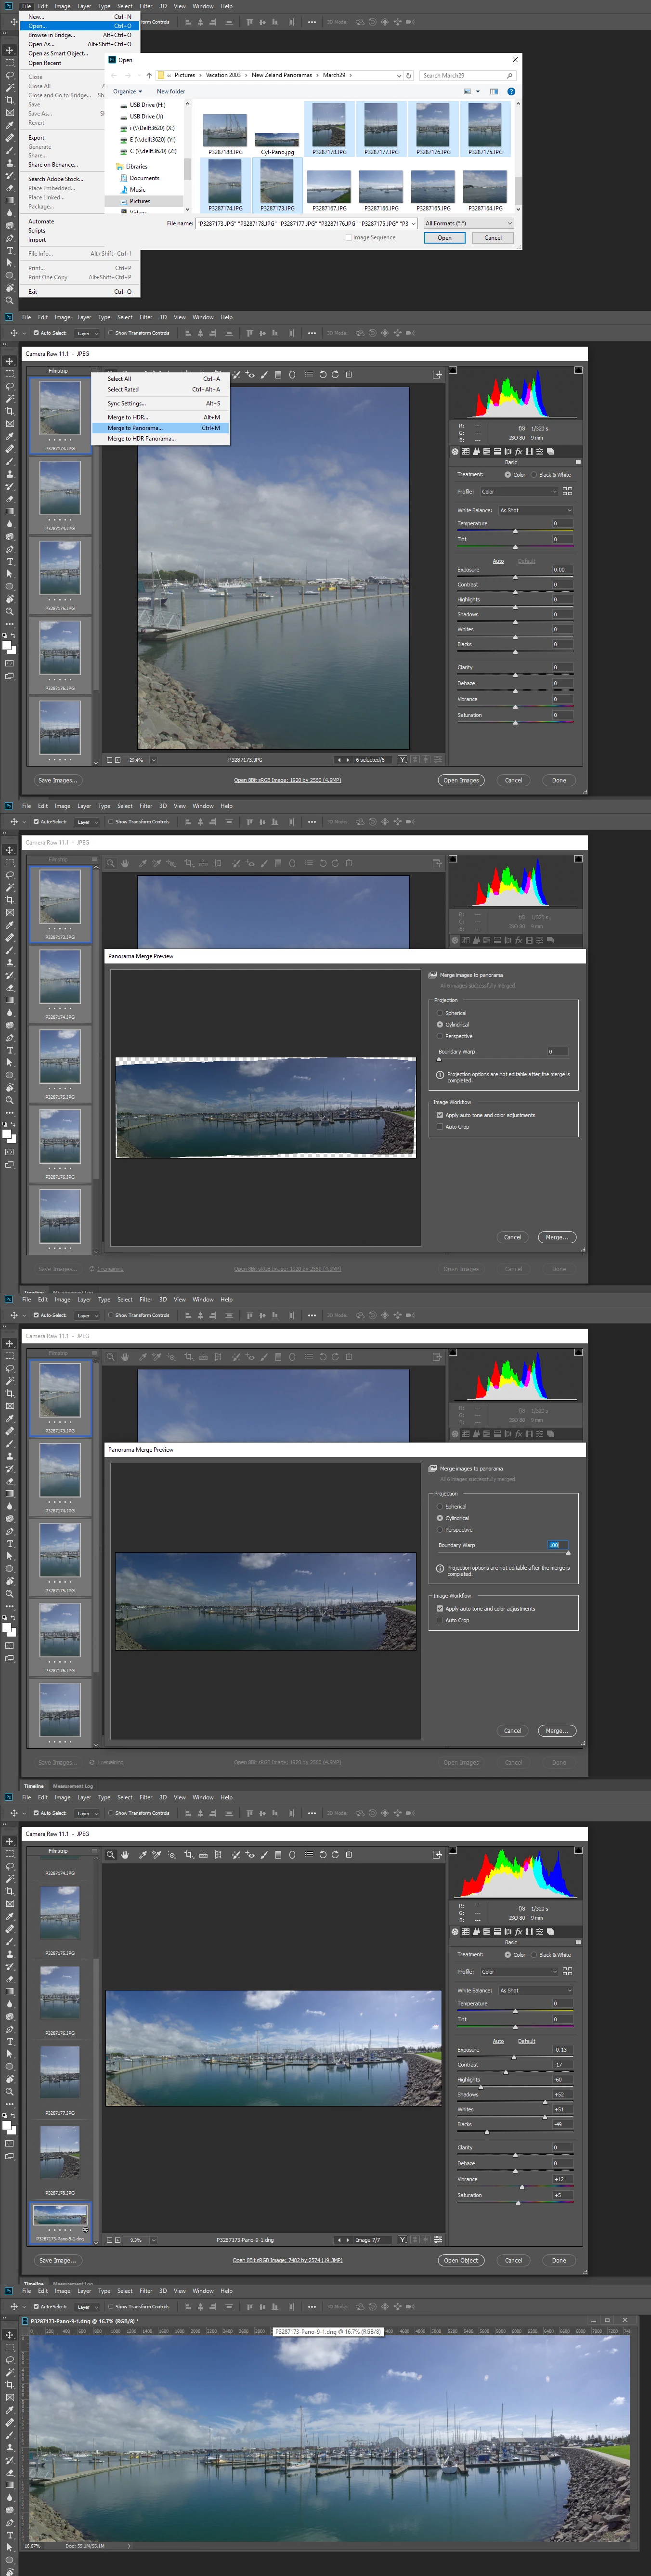Click Merge button where Boundary Warp is 100
651x2576 pixels.
click(557, 1730)
